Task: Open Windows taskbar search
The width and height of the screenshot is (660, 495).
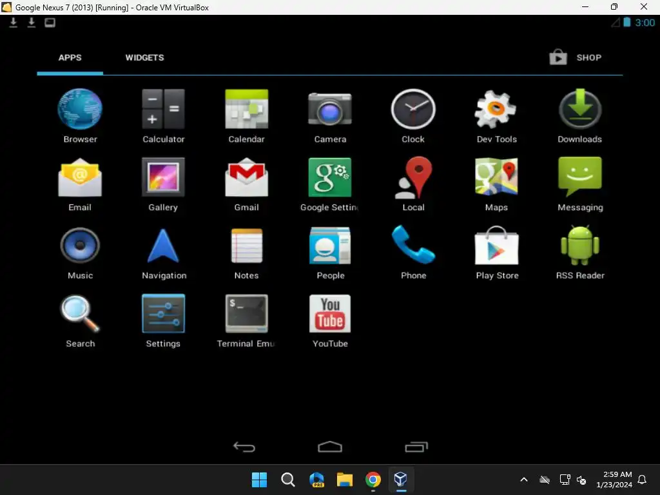Action: point(288,480)
